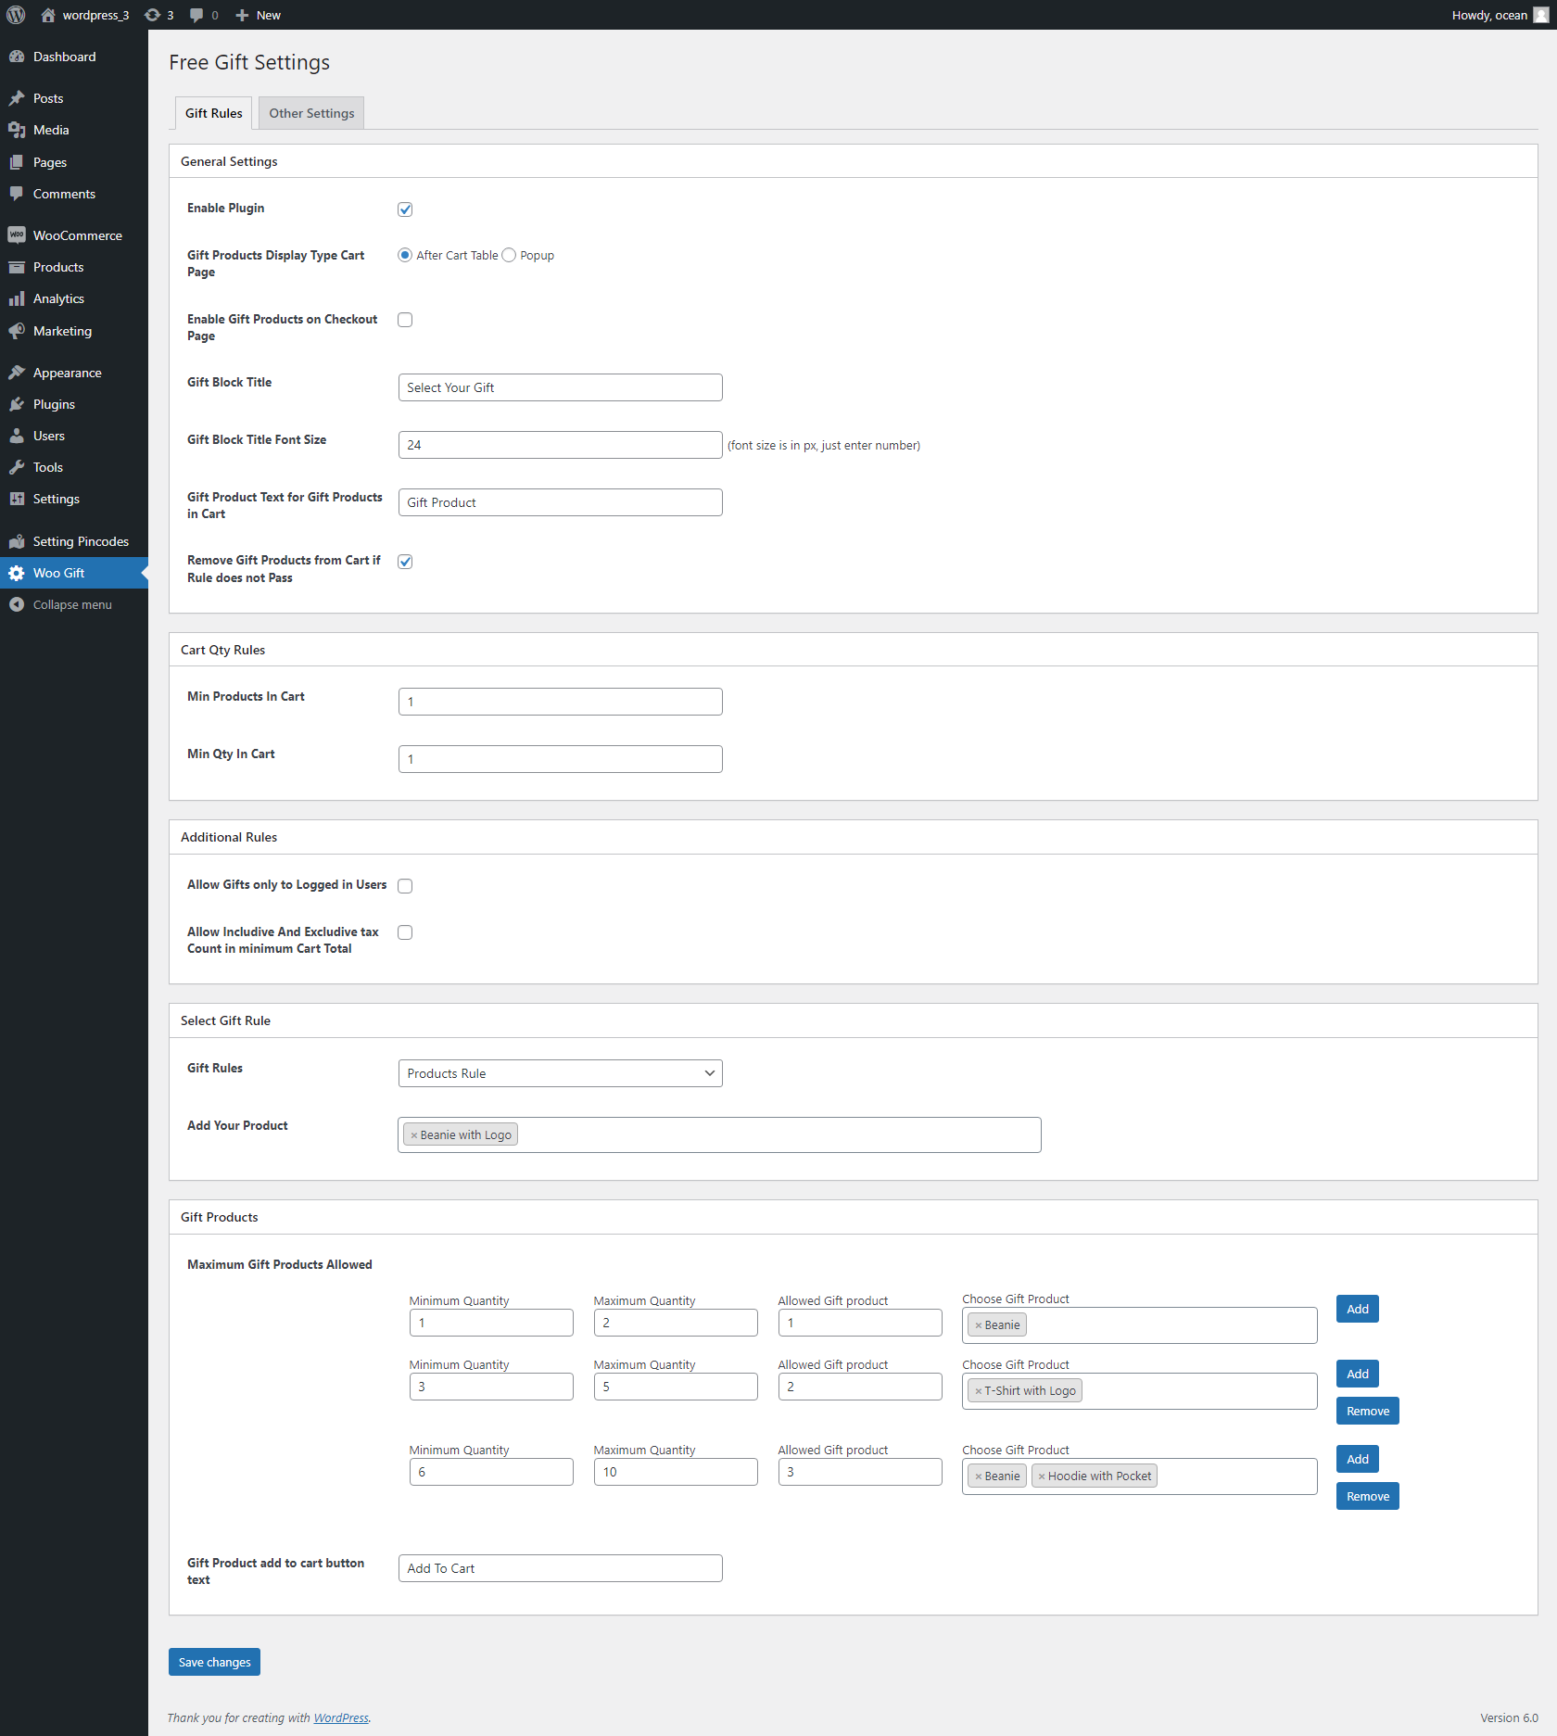Viewport: 1557px width, 1736px height.
Task: Uncheck the Enable Plugin checkbox
Action: (405, 209)
